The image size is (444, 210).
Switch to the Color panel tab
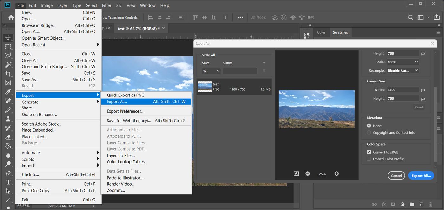point(321,32)
